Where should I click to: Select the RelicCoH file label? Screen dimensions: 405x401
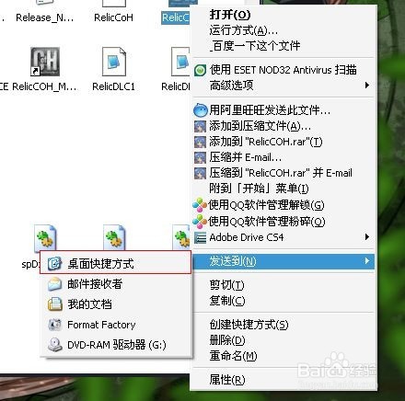[113, 17]
